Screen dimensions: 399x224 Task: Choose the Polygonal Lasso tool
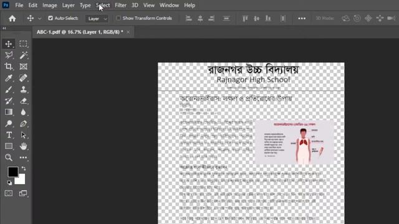pos(8,55)
